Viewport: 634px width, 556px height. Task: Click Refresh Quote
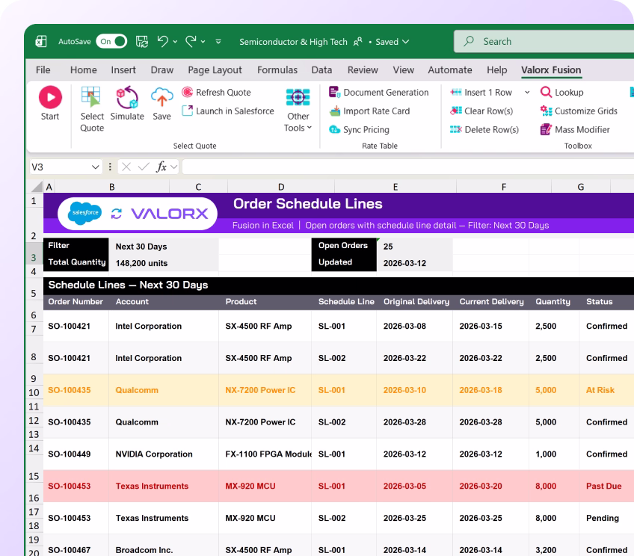pyautogui.click(x=216, y=92)
